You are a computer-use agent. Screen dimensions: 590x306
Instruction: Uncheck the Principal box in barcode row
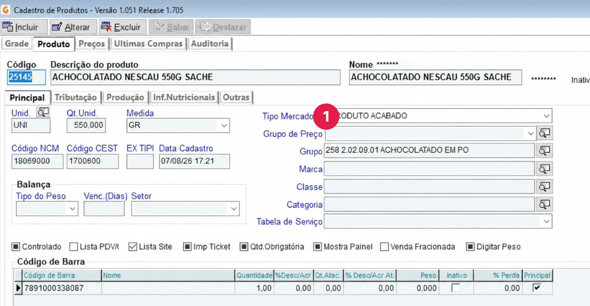(537, 288)
